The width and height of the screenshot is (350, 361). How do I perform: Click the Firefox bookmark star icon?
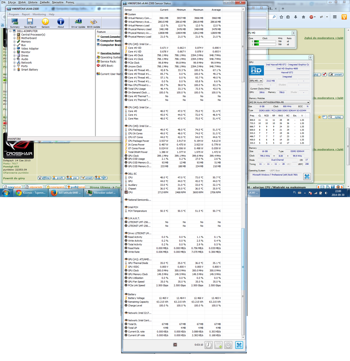(281, 17)
